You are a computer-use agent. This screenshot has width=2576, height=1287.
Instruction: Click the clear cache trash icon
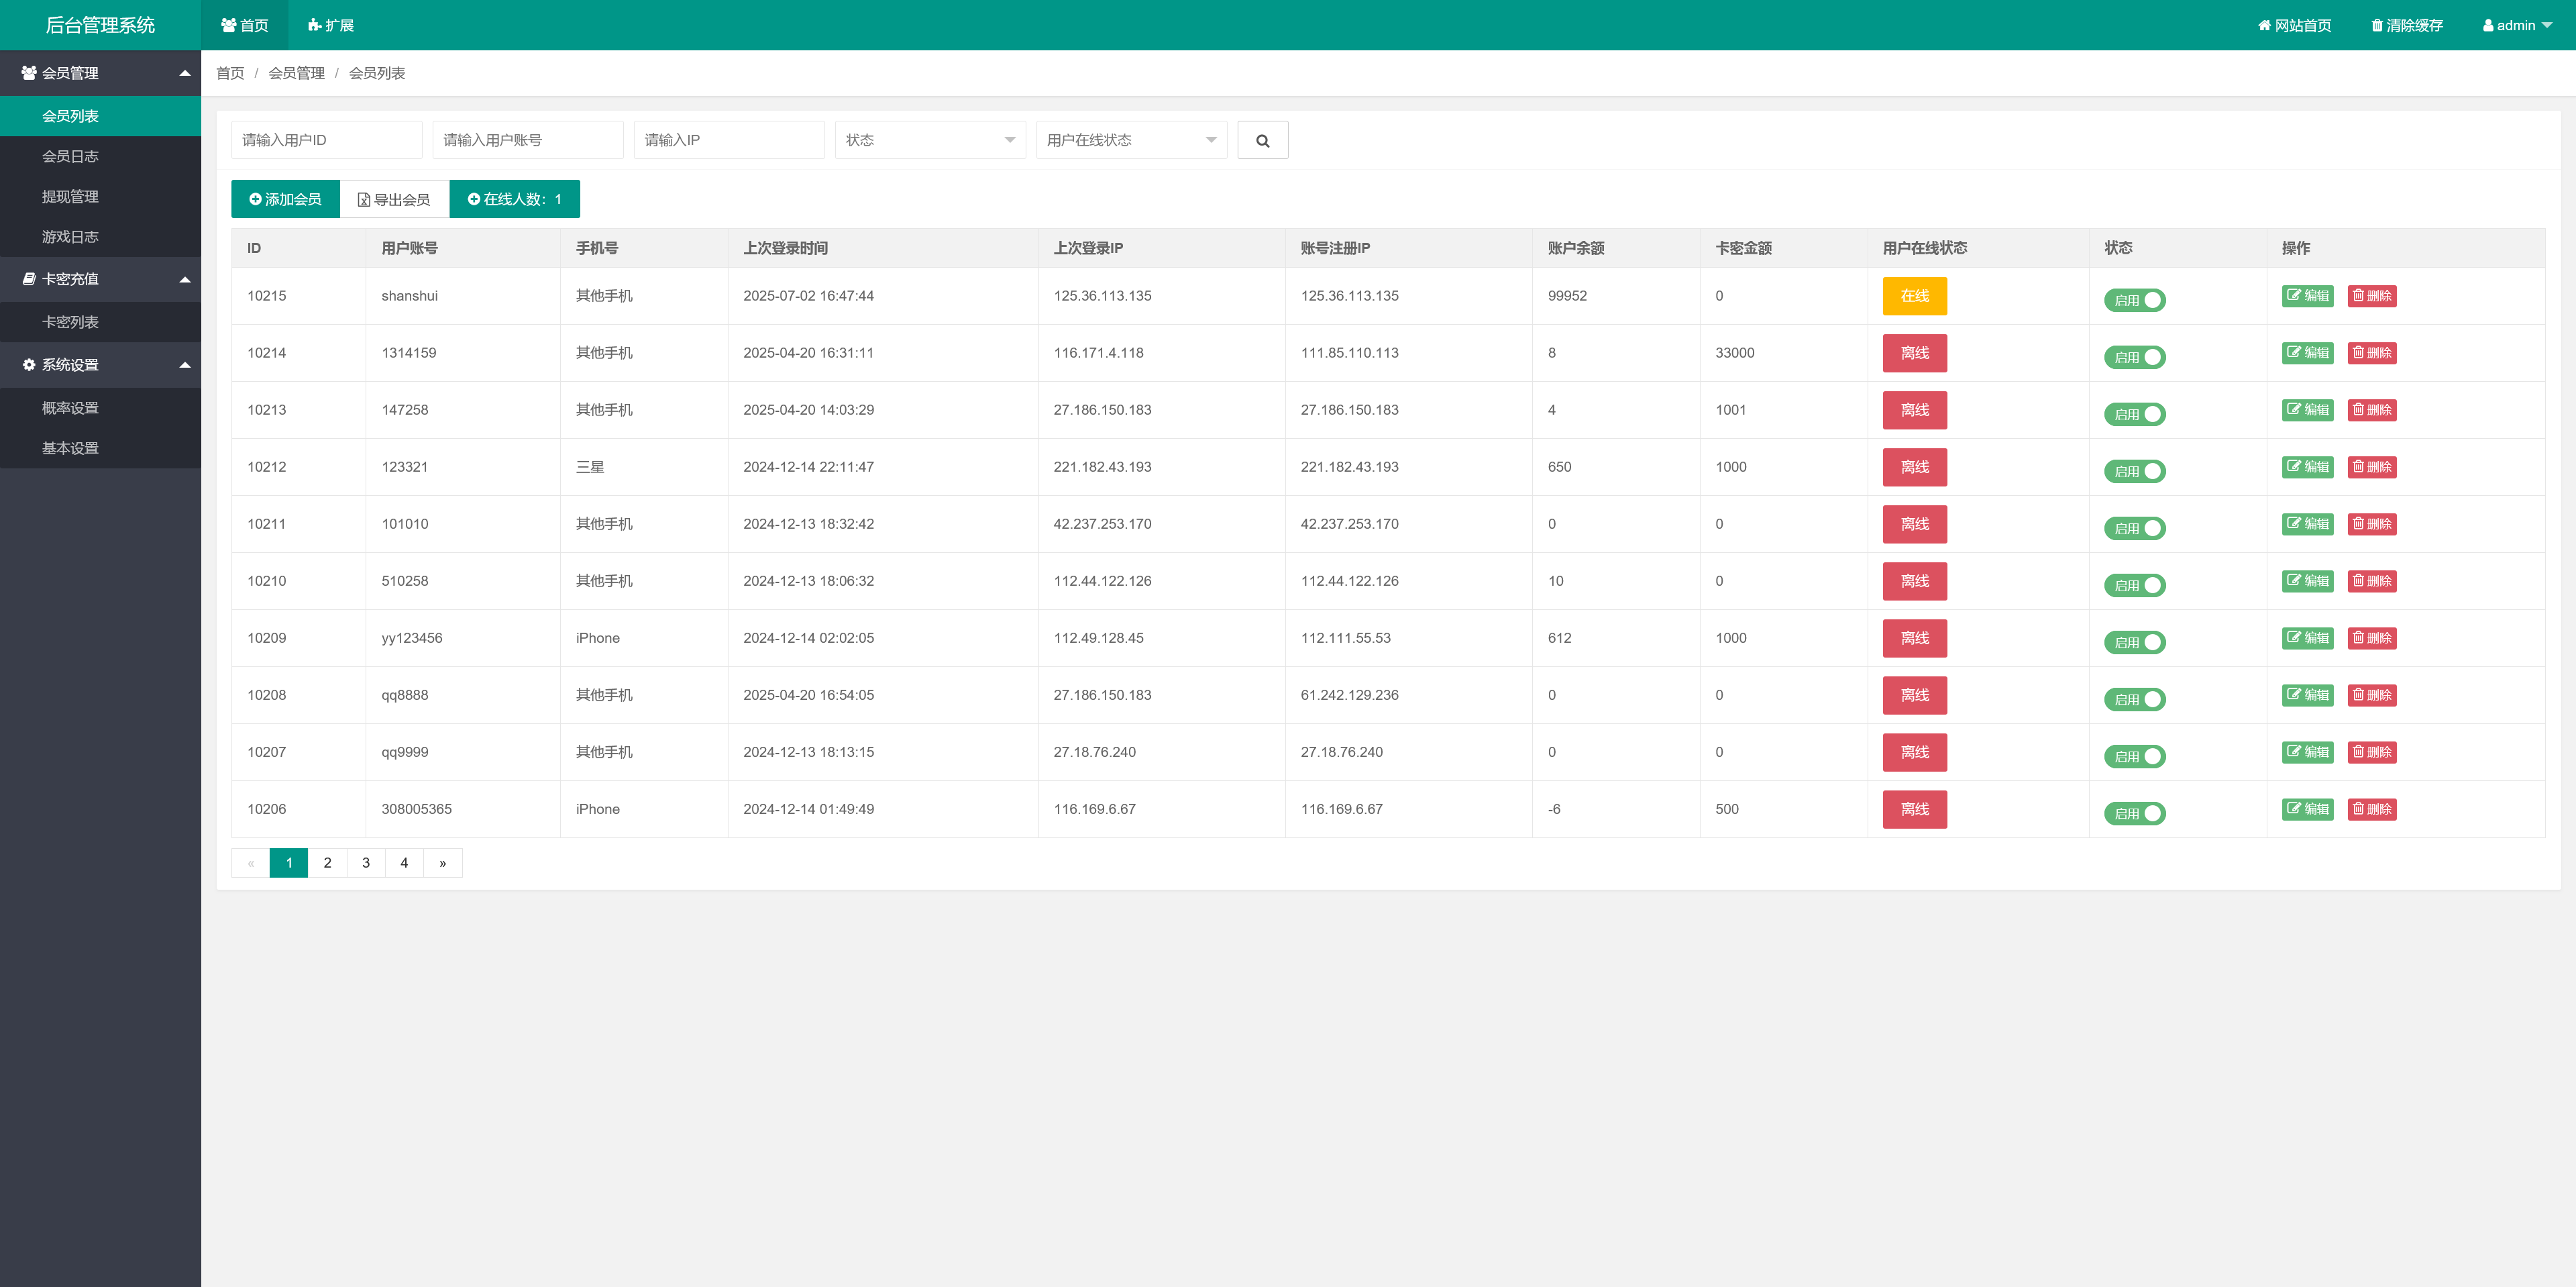(x=2376, y=26)
